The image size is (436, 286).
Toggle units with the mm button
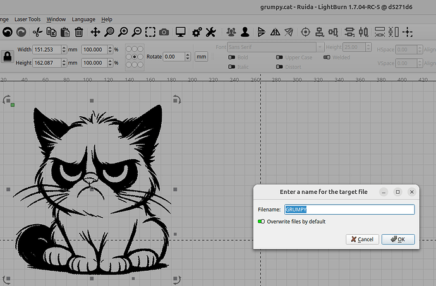click(x=202, y=57)
